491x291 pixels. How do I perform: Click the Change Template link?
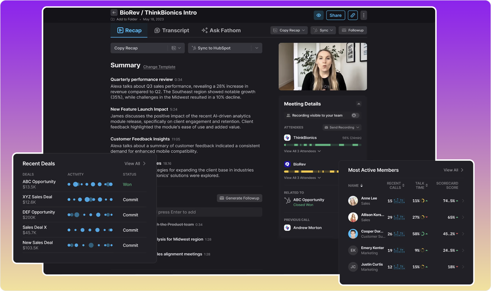click(159, 67)
